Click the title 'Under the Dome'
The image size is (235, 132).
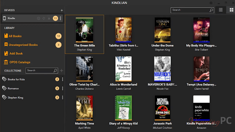pos(162,45)
